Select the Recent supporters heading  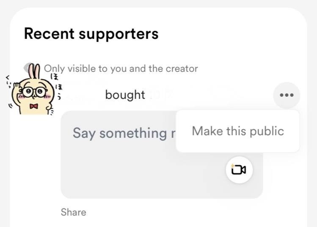point(91,34)
